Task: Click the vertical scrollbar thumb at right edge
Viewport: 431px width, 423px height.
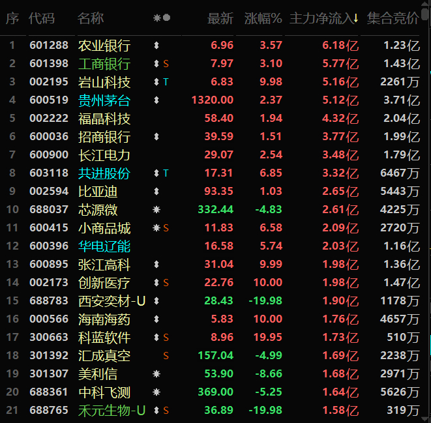Action: pyautogui.click(x=425, y=14)
